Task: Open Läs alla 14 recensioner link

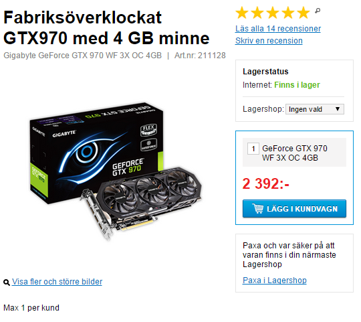Action: 278,29
